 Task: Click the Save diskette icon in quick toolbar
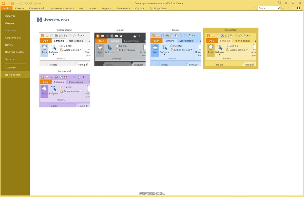tap(12, 3)
